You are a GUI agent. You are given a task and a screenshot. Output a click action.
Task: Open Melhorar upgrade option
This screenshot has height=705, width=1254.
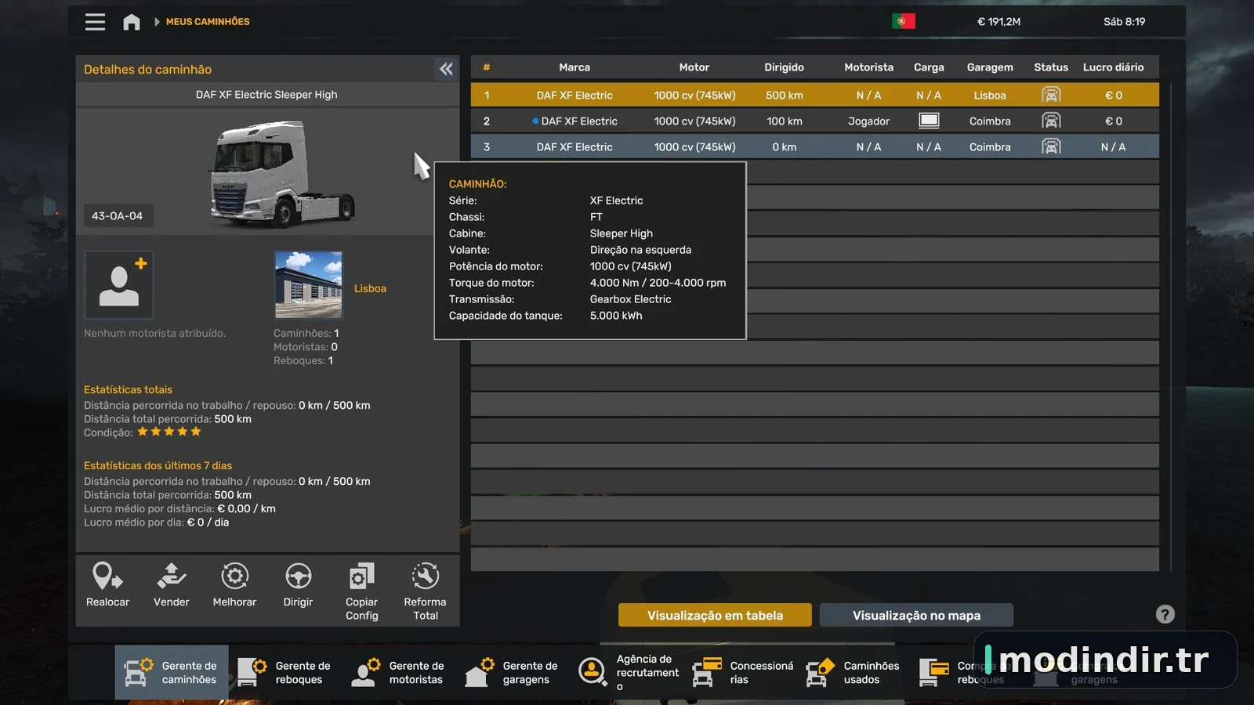[x=234, y=585]
